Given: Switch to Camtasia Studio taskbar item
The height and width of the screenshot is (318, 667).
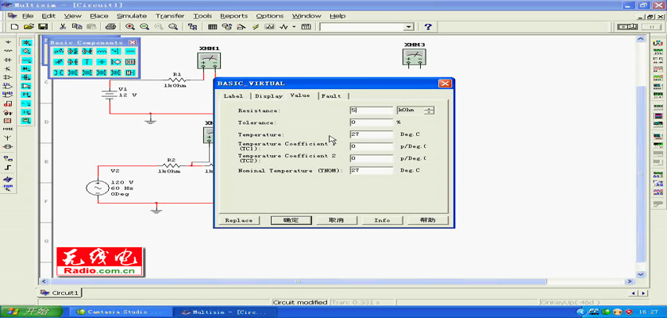Looking at the screenshot, I should (x=120, y=312).
